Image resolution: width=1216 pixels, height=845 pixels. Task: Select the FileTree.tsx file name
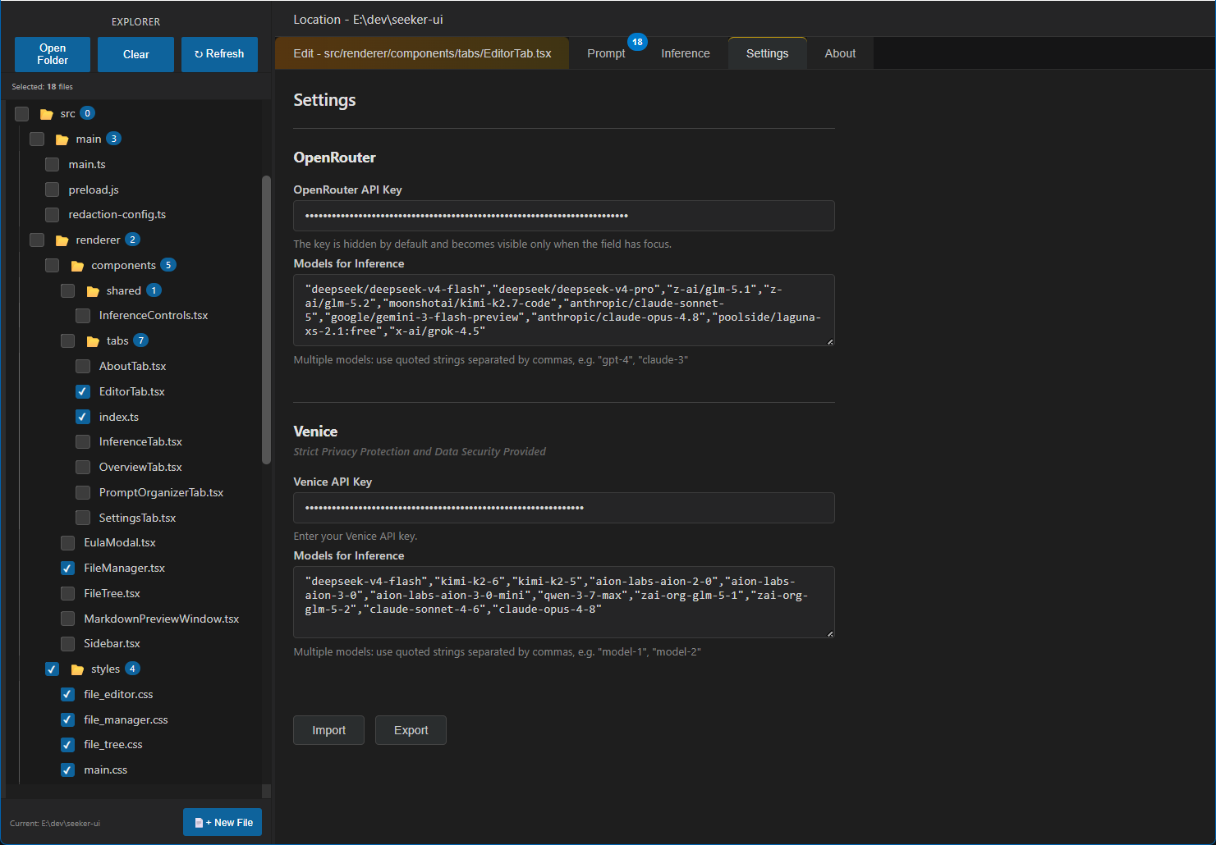click(x=112, y=594)
